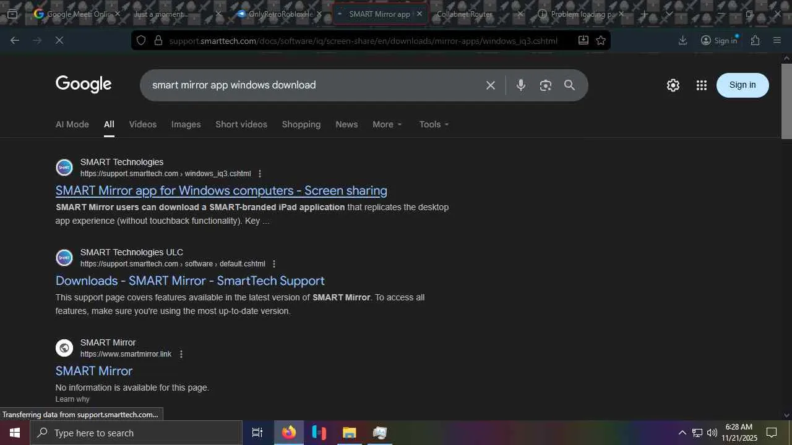Screen dimensions: 792x445
Task: Expand the More search filters dropdown
Action: (387, 124)
